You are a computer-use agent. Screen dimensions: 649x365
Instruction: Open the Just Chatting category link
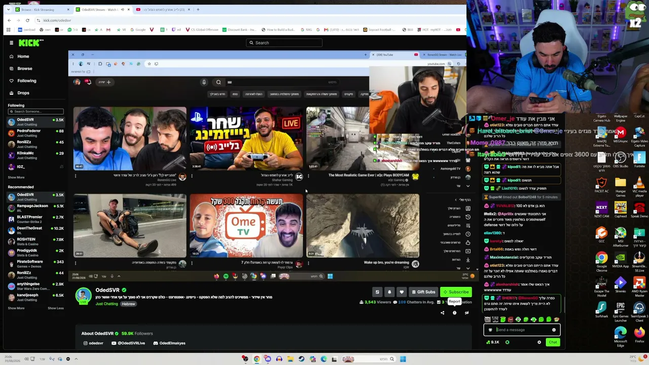106,304
